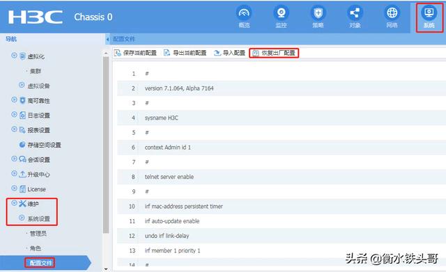Collapse the 维护 tree node arrow
The height and width of the screenshot is (272, 446).
14,202
